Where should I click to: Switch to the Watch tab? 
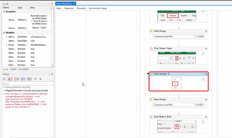(13, 69)
